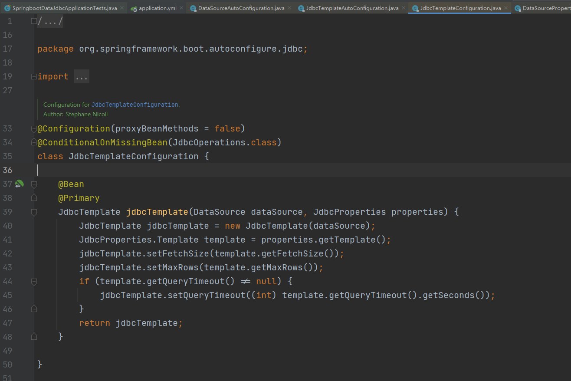
Task: Click 'JdbcOperations' on line 34
Action: 209,142
